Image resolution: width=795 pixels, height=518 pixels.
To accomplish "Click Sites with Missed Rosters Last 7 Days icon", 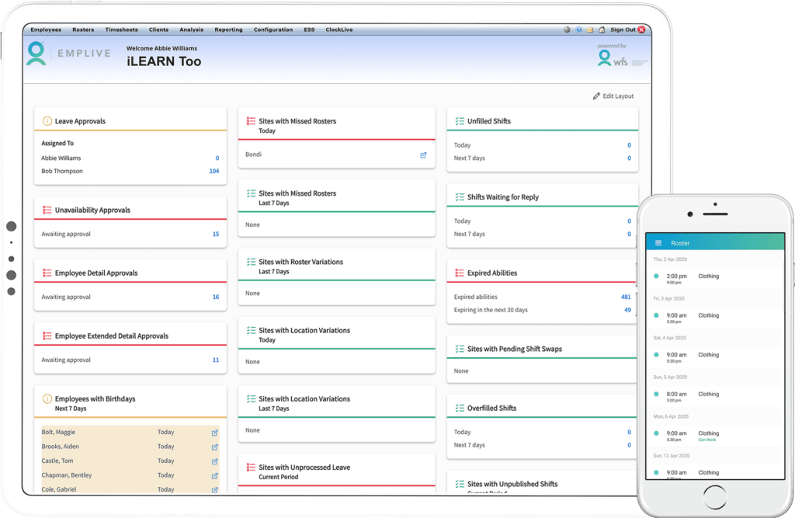I will (x=251, y=193).
